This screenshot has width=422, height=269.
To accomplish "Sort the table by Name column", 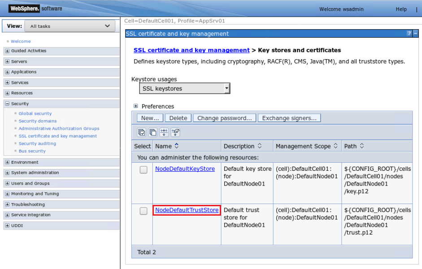I will click(177, 146).
